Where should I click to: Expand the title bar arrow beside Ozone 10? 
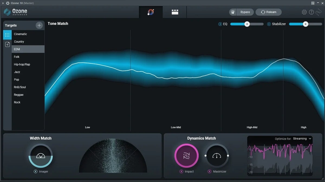click(x=3, y=3)
